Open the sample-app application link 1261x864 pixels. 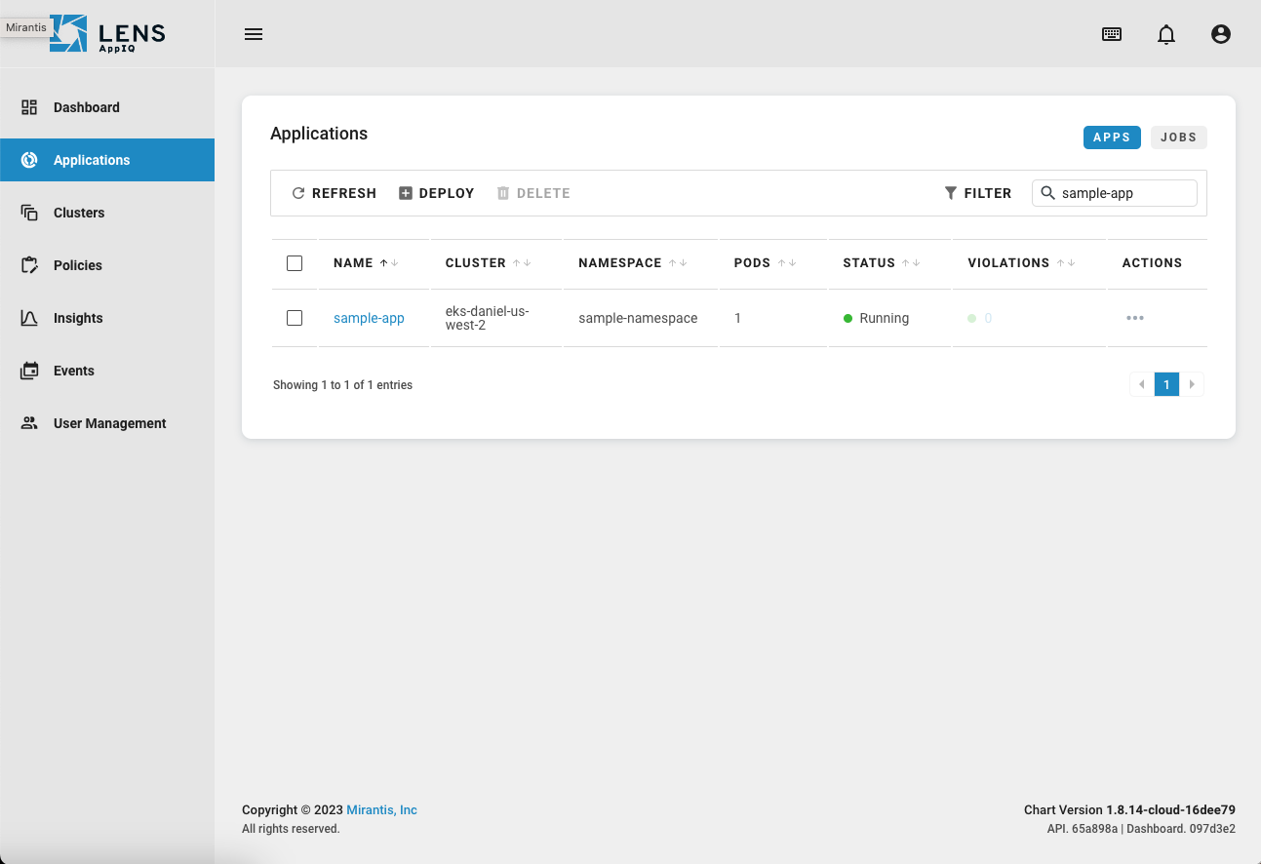pos(369,318)
